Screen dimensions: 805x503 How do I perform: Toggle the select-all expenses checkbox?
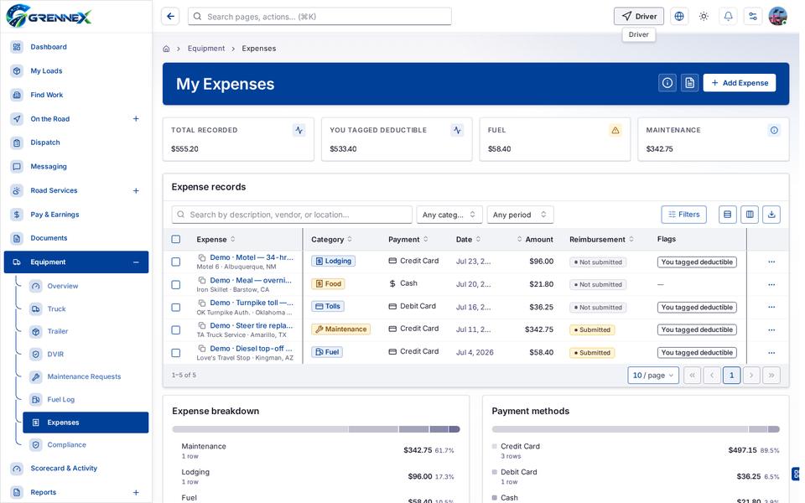pos(175,239)
